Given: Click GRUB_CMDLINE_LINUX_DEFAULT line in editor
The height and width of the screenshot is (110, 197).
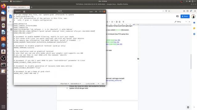Looking at the screenshot, I should tap(54, 31).
